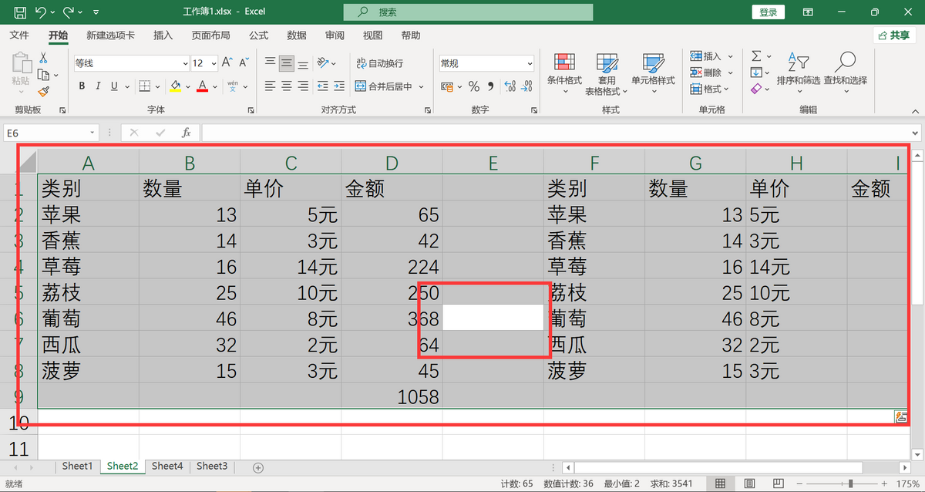Toggle 自动换行 wrap text
This screenshot has height=492, width=925.
point(380,63)
